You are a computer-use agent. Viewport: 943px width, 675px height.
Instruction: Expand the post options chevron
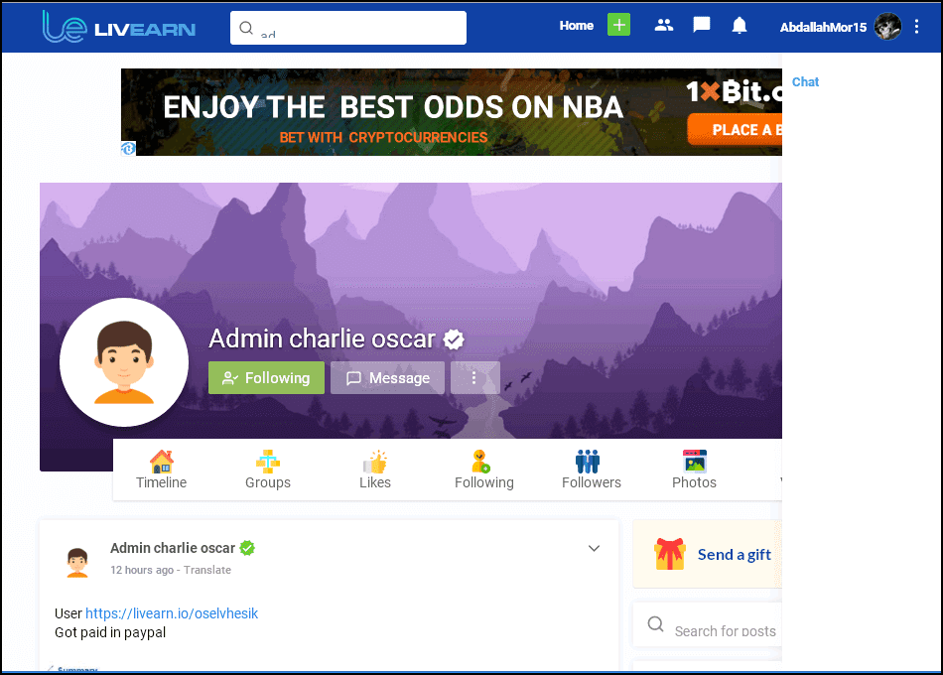(594, 548)
